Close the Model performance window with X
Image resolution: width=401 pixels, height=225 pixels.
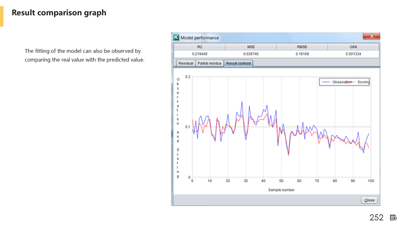click(371, 36)
